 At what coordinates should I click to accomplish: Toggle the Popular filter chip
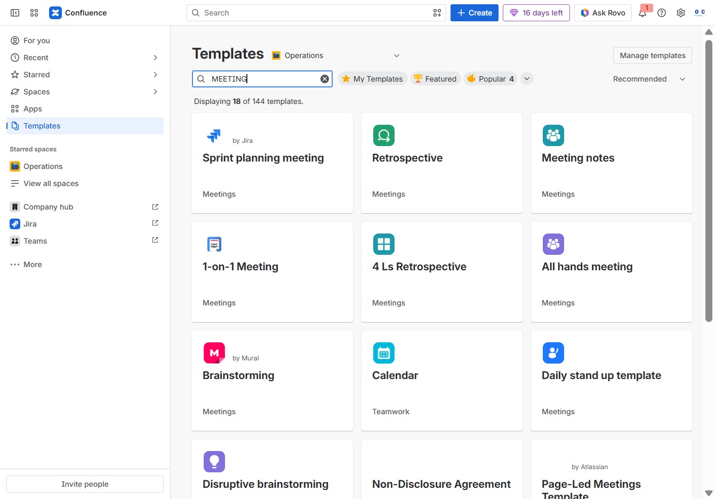pyautogui.click(x=491, y=79)
